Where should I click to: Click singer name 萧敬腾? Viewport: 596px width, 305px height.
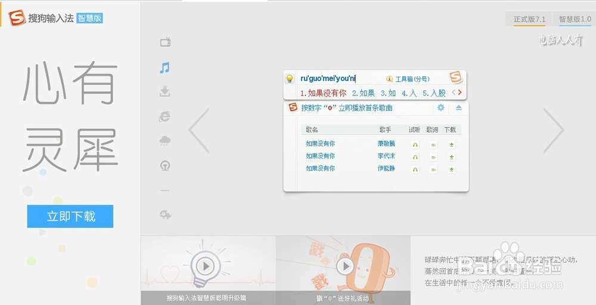pyautogui.click(x=386, y=143)
